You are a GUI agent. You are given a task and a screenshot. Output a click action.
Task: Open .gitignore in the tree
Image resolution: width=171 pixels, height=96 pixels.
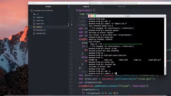[x=40, y=17]
